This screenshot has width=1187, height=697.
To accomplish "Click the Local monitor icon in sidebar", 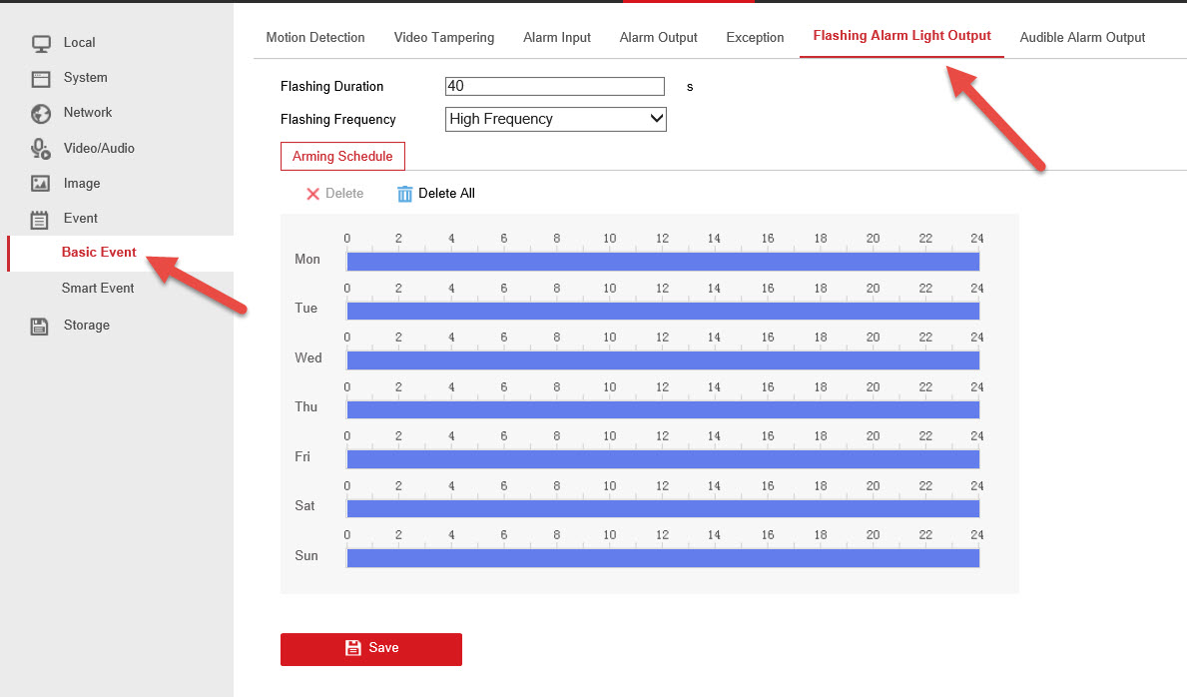I will click(x=41, y=43).
